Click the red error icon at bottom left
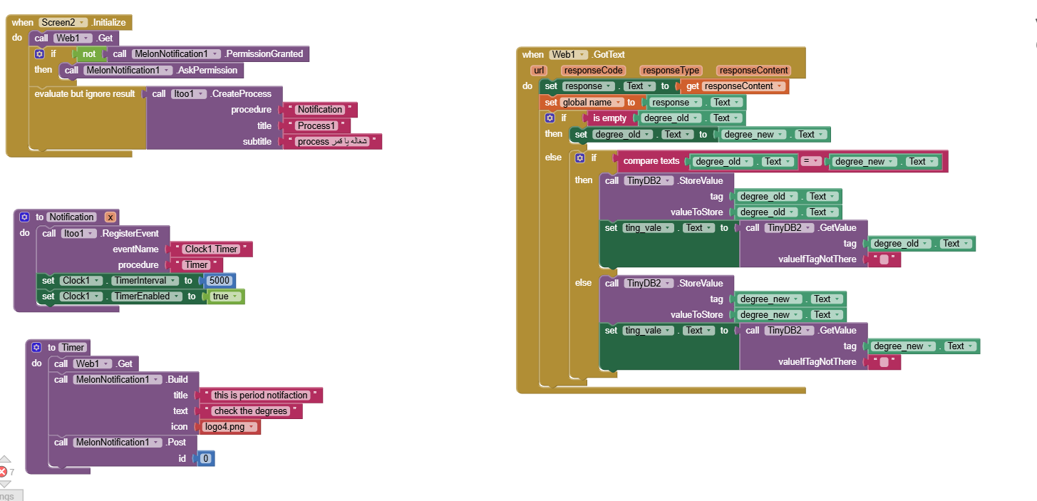Image resolution: width=1037 pixels, height=501 pixels. click(x=3, y=472)
